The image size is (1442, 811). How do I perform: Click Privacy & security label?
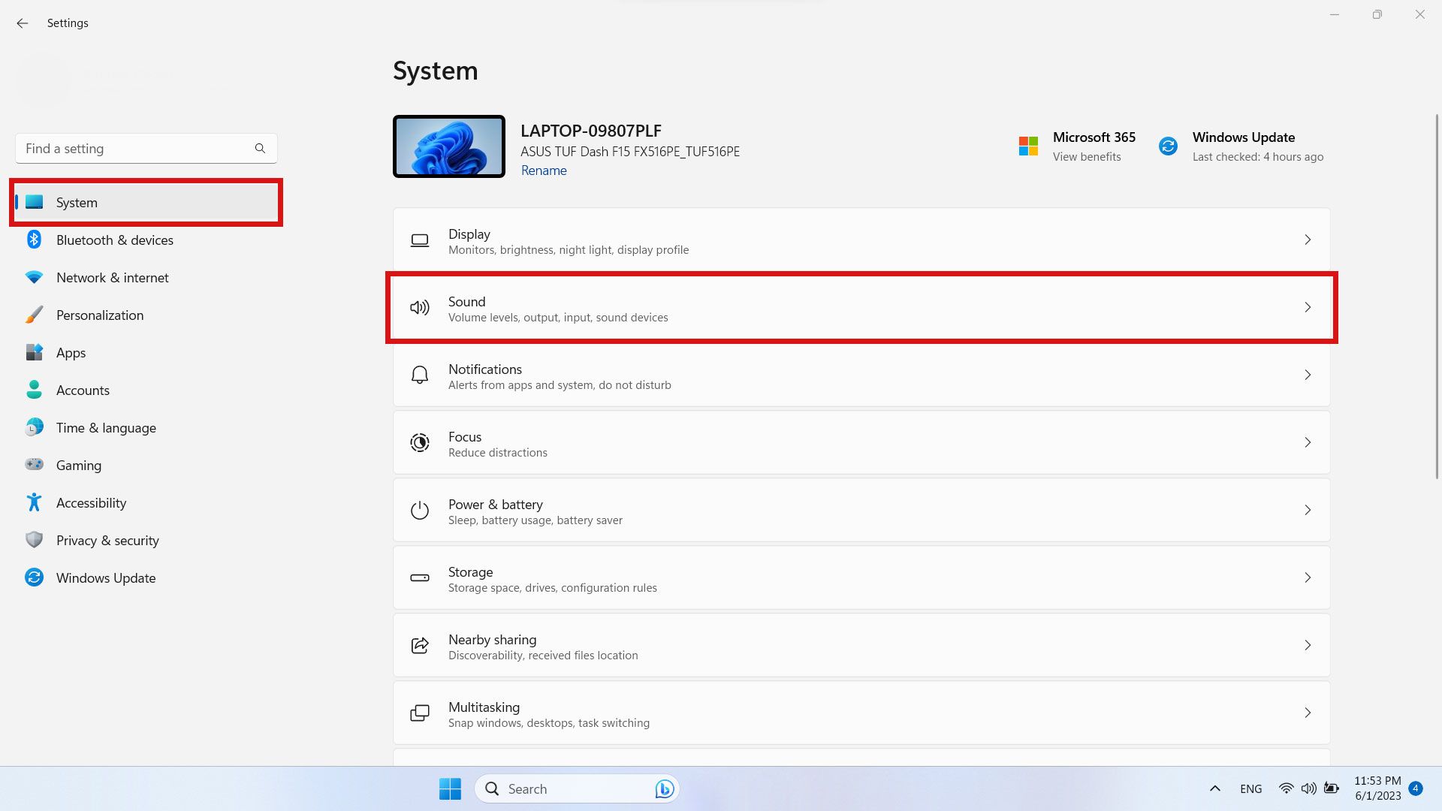coord(107,541)
